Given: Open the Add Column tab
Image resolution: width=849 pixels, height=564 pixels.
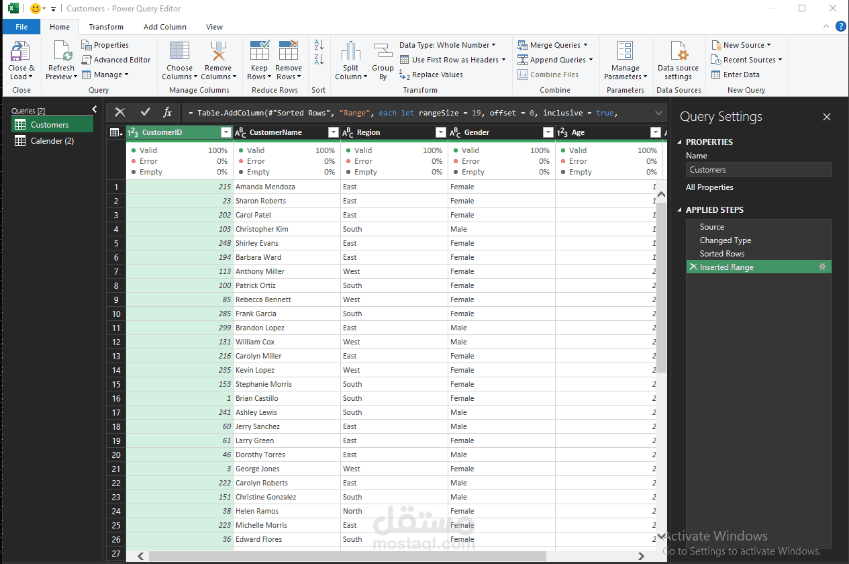Looking at the screenshot, I should (165, 27).
